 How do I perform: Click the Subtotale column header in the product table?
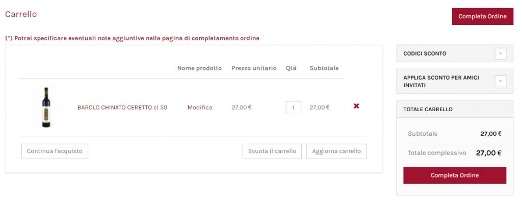(324, 68)
